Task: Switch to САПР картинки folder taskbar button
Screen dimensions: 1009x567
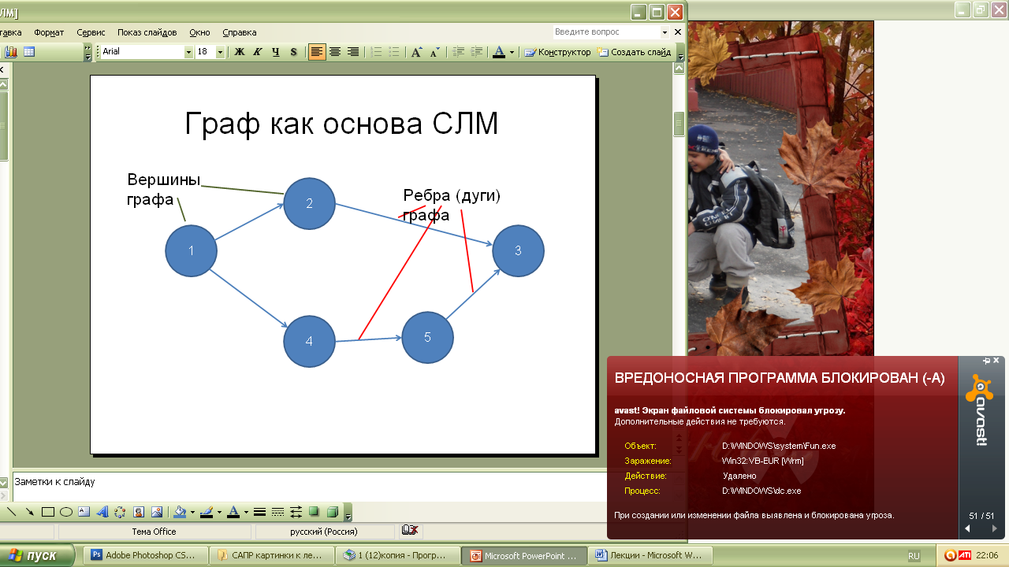Action: pyautogui.click(x=270, y=555)
